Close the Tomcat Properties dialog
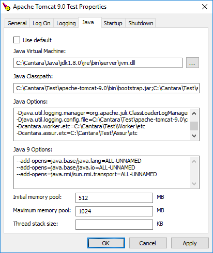Image resolution: width=213 pixels, height=253 pixels. 205,7
